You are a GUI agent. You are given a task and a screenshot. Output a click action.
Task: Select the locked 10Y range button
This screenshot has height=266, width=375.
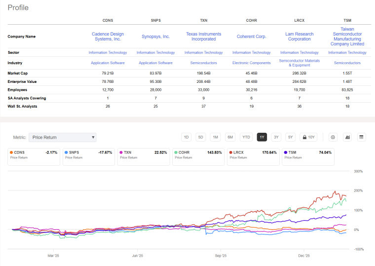(x=308, y=137)
